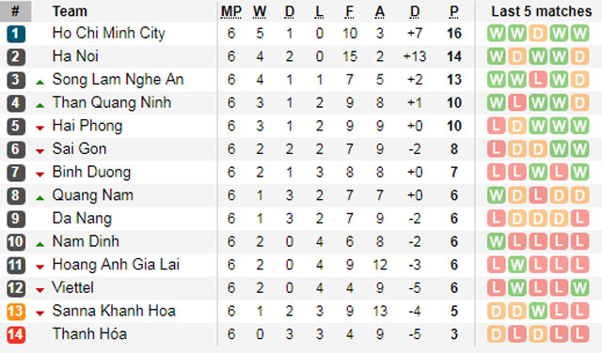The width and height of the screenshot is (602, 353).
Task: Sort table by MP column header
Action: point(231,11)
